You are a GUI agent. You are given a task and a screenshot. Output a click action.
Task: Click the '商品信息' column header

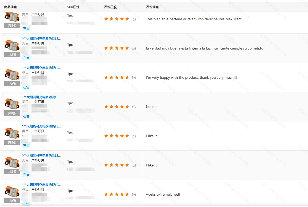(x=11, y=7)
